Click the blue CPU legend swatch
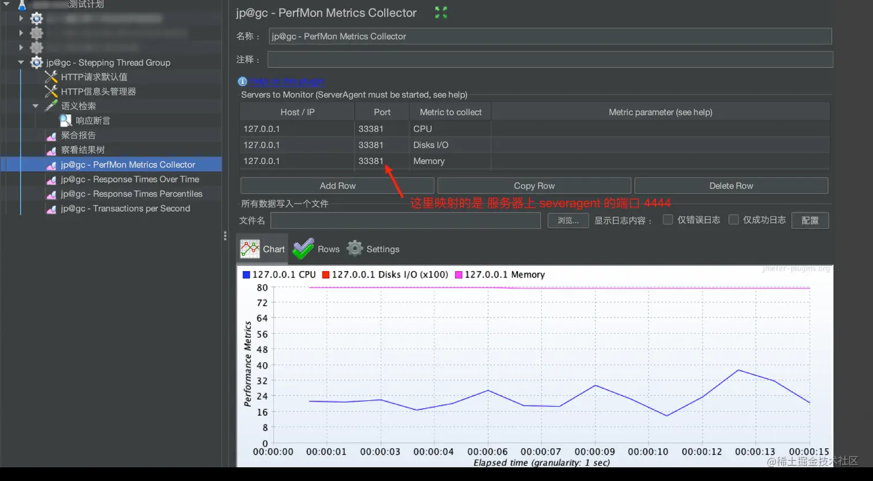Screen dimensions: 873x481 (246, 275)
